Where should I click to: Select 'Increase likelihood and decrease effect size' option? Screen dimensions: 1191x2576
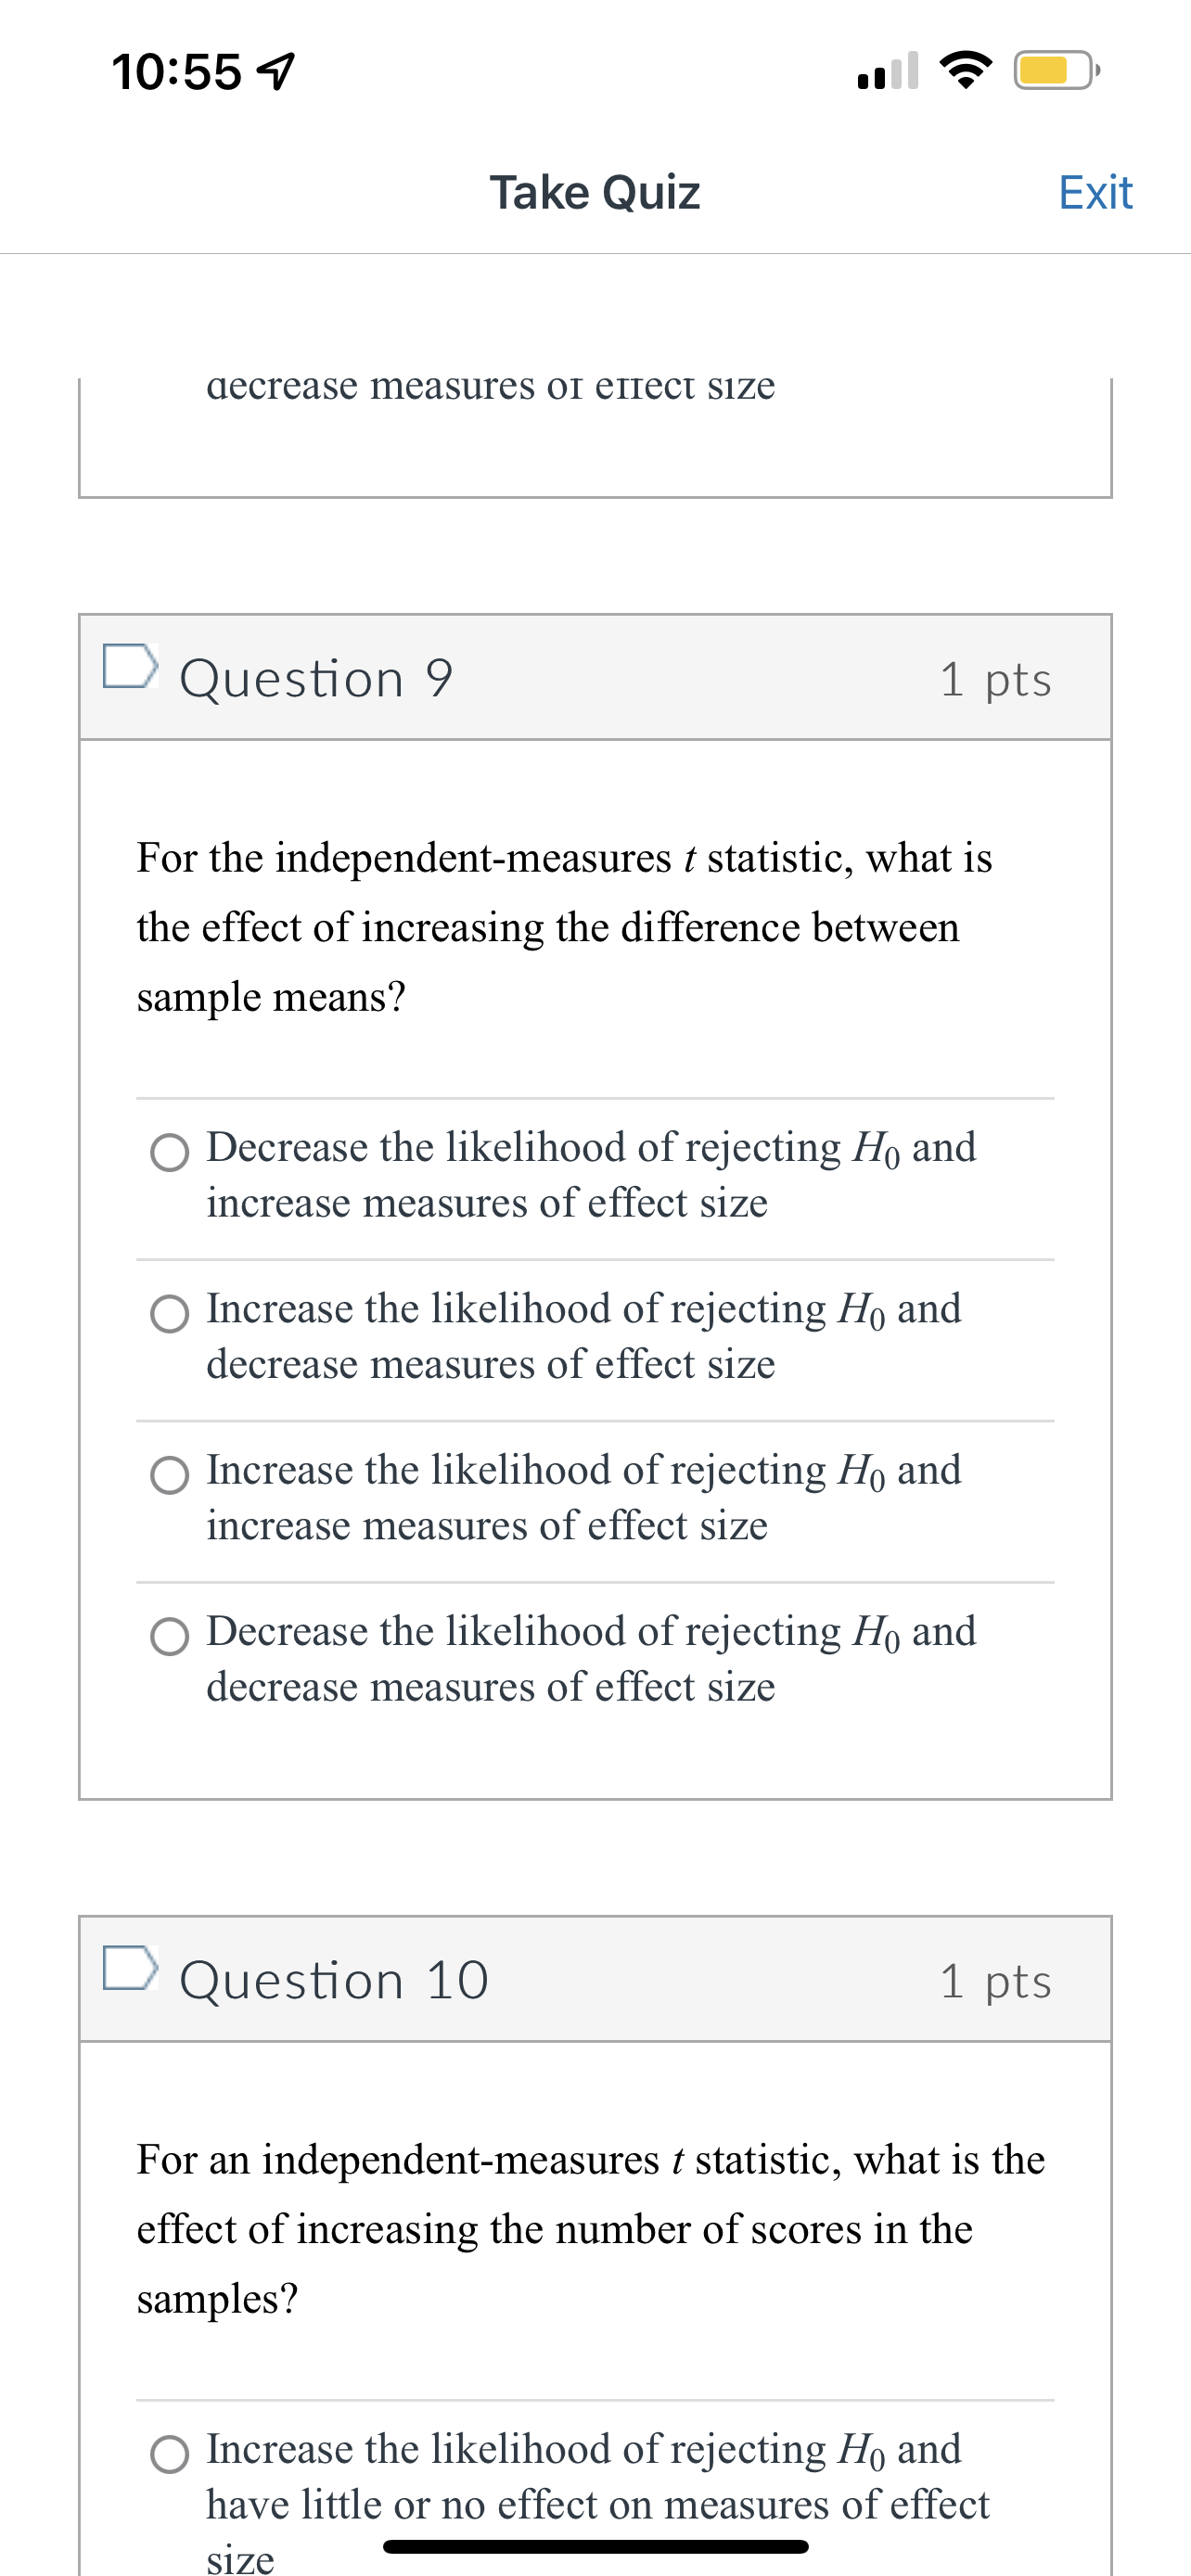coord(170,1314)
